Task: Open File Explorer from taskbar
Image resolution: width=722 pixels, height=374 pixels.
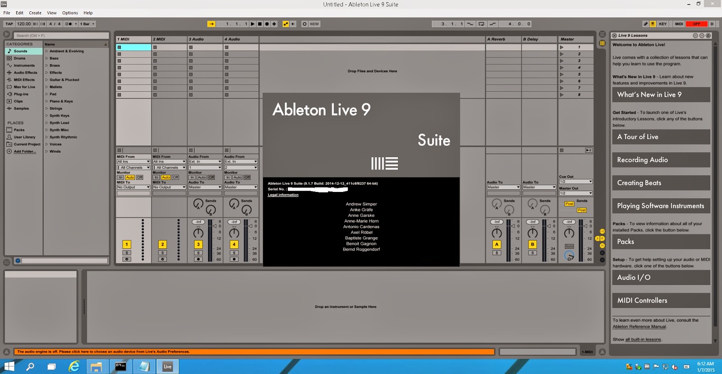Action: coord(96,366)
